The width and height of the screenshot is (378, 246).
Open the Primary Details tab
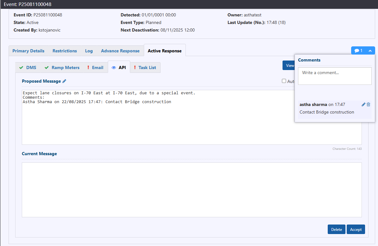[x=28, y=51]
